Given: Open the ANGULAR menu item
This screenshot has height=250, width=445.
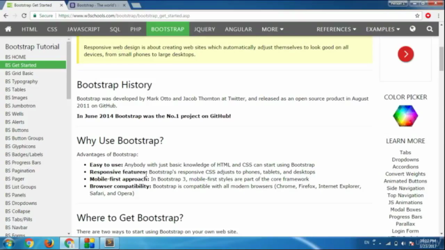Looking at the screenshot, I should [238, 29].
